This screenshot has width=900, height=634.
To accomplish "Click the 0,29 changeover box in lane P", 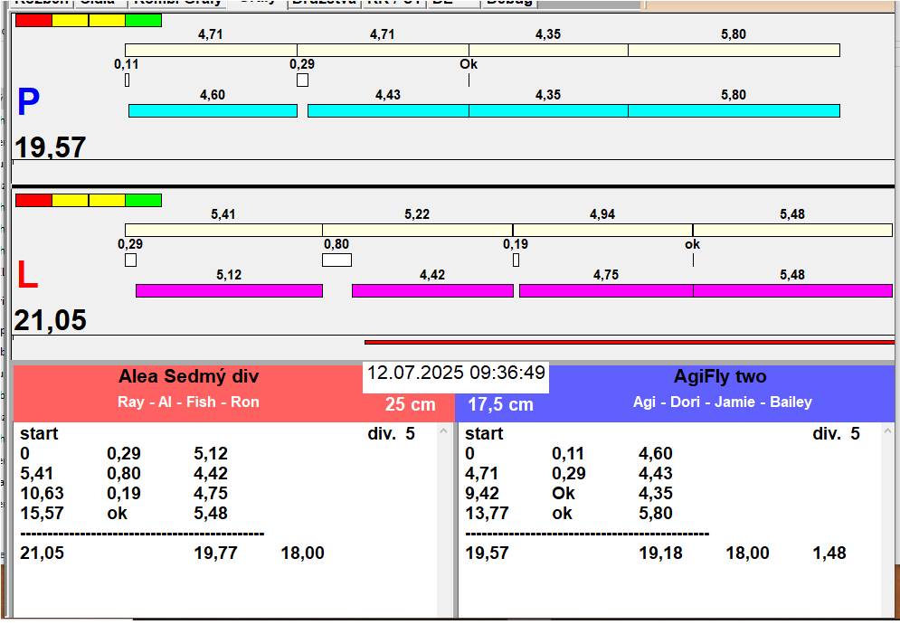I will pyautogui.click(x=302, y=80).
